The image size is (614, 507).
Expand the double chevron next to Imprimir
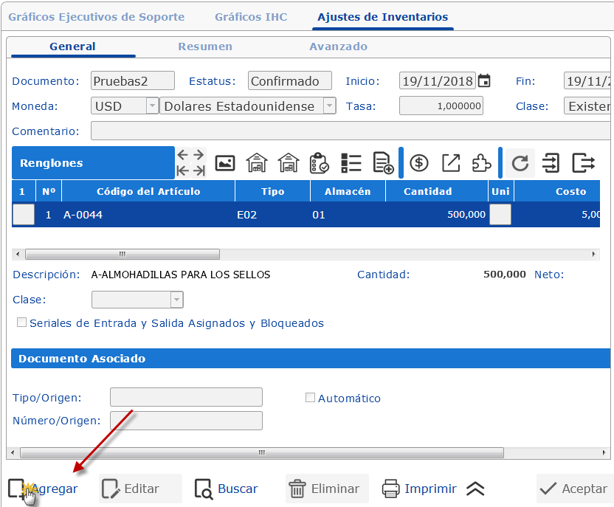coord(475,489)
